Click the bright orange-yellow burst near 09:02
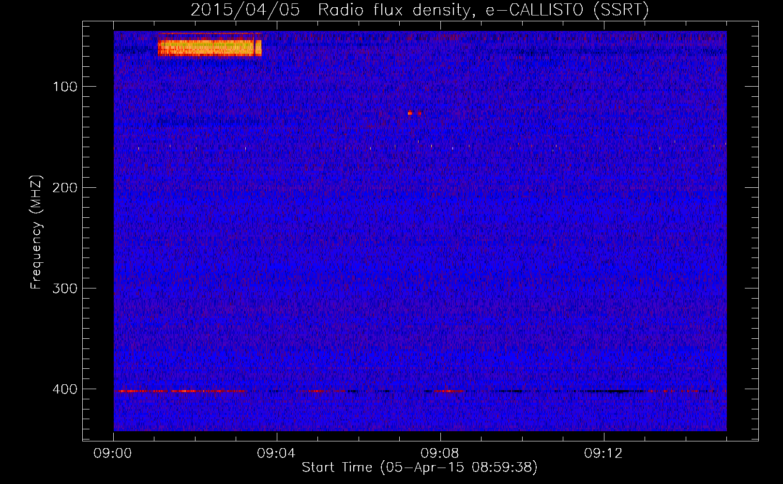Screen dimensions: 783x484 [x=210, y=47]
